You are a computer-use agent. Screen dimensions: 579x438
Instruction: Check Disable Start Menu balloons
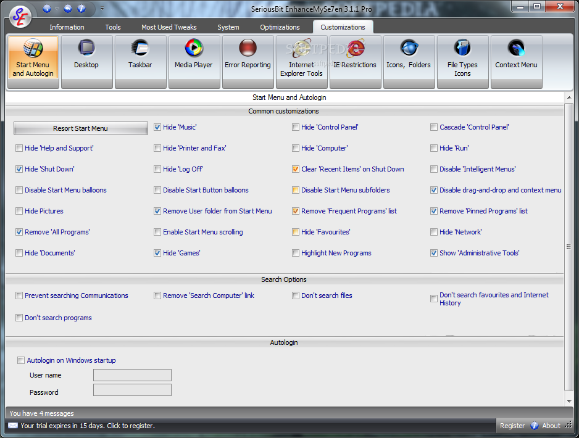coord(19,191)
